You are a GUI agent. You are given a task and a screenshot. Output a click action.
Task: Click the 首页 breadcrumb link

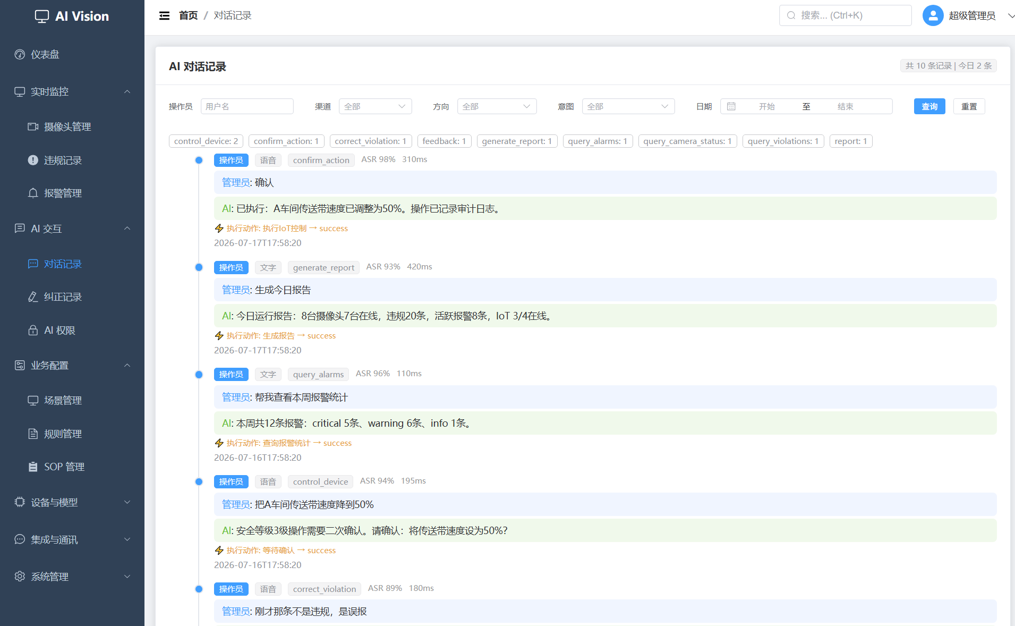[x=188, y=15]
